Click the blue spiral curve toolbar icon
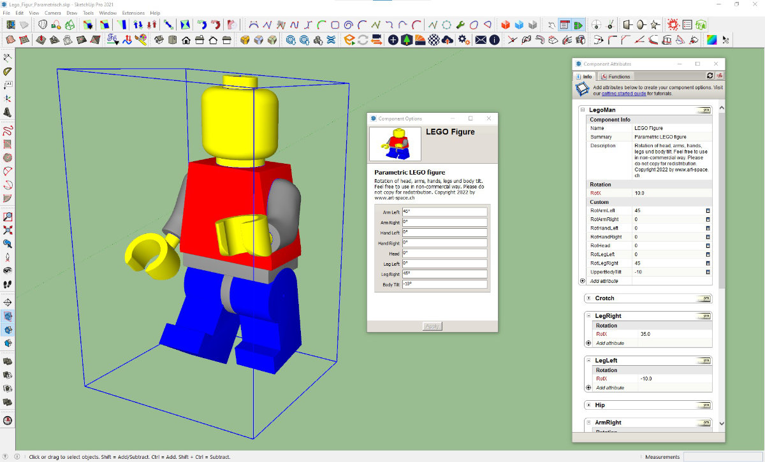This screenshot has width=765, height=462. [x=349, y=25]
